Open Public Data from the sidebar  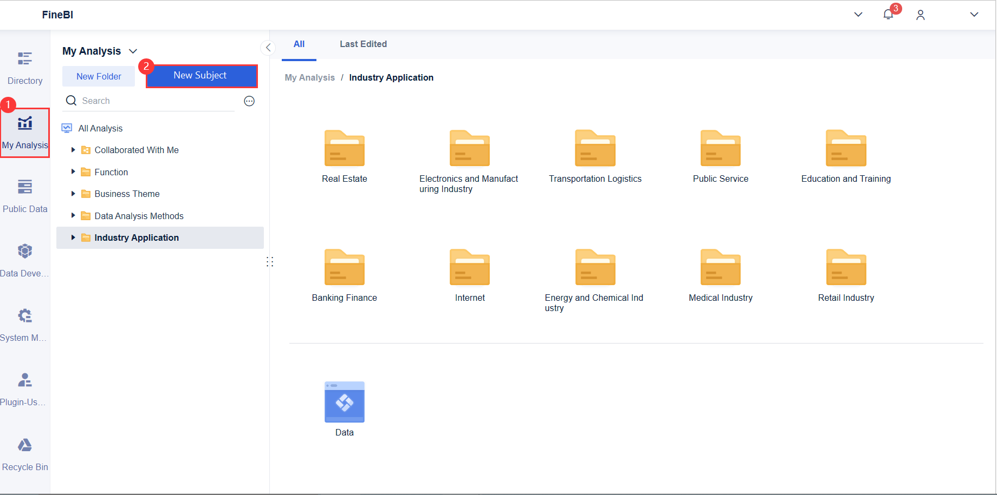(25, 196)
